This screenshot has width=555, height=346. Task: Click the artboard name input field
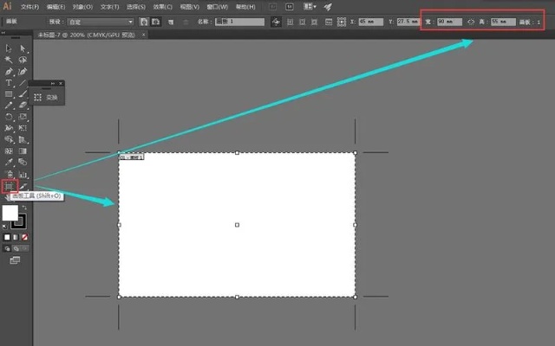(239, 22)
